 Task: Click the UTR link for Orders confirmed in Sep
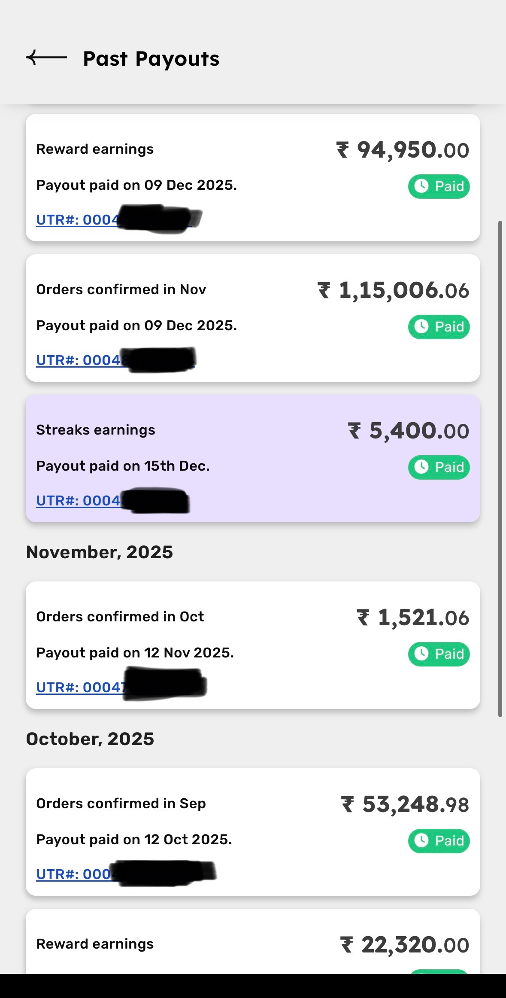click(x=73, y=874)
